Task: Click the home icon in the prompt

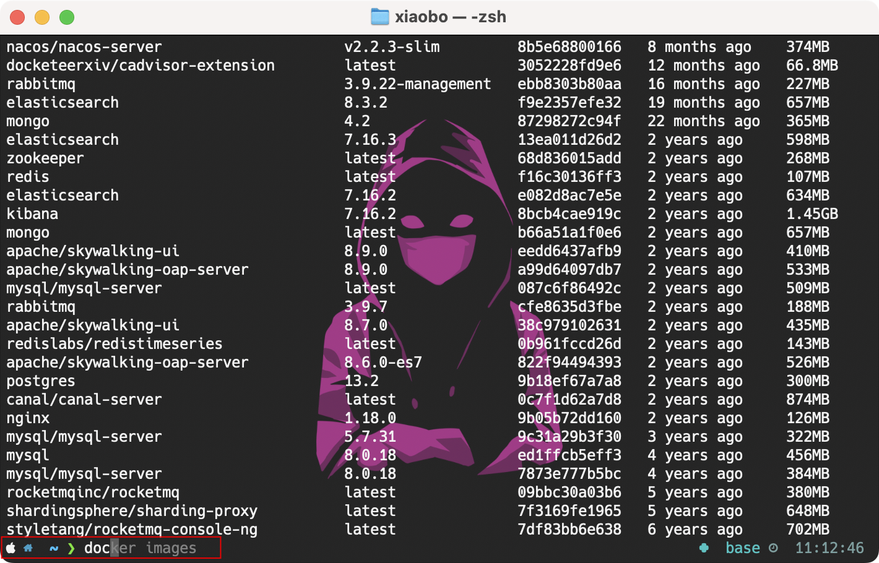Action: pos(28,548)
